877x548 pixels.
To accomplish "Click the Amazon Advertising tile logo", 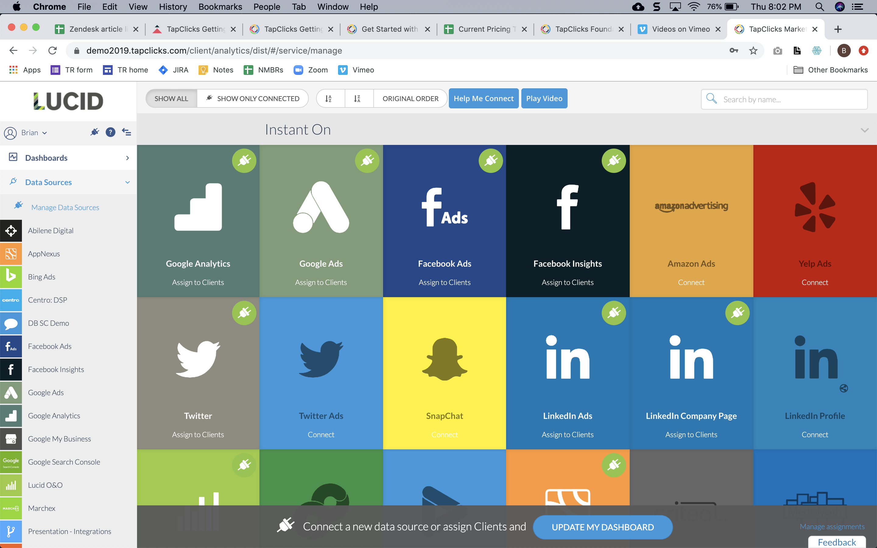I will point(691,207).
